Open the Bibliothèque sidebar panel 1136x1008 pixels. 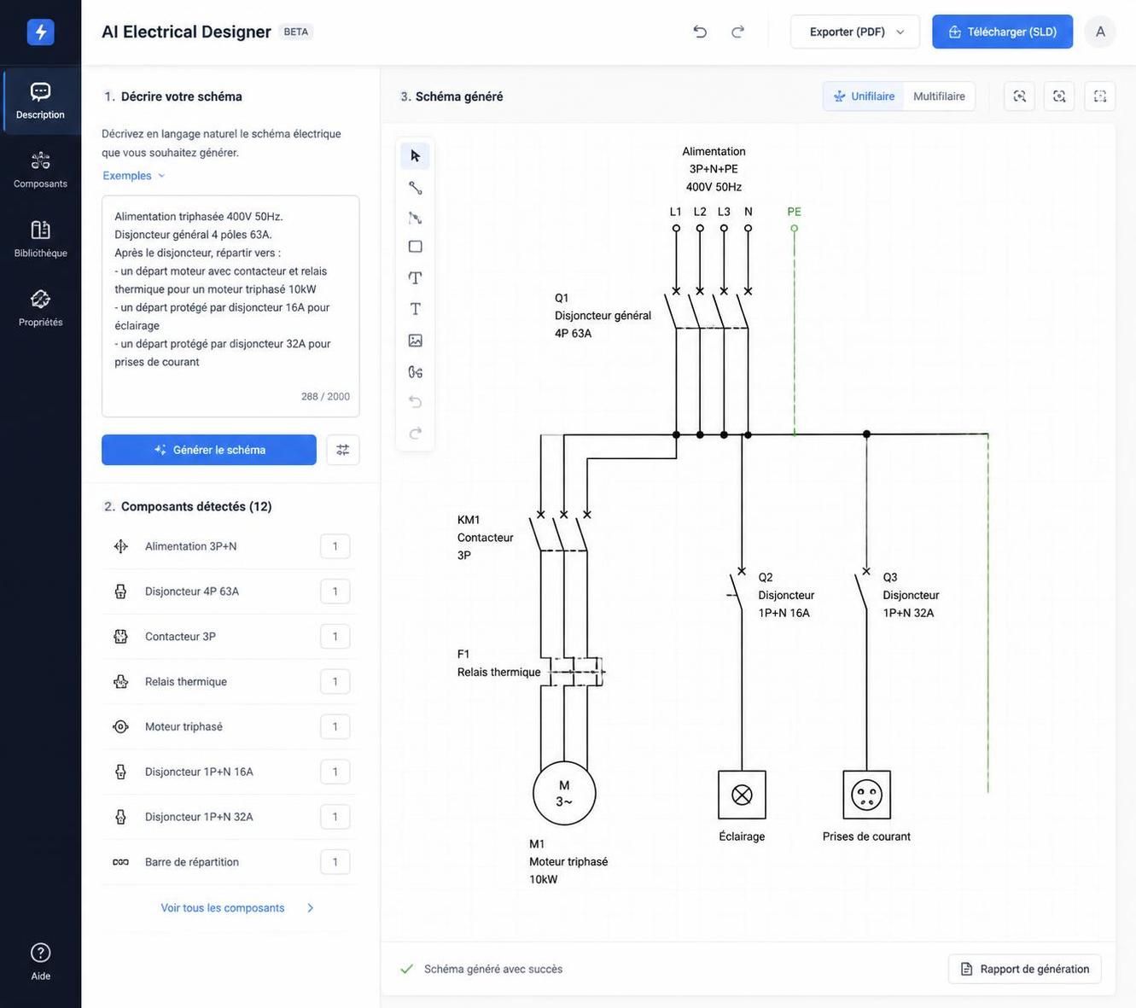[x=40, y=239]
